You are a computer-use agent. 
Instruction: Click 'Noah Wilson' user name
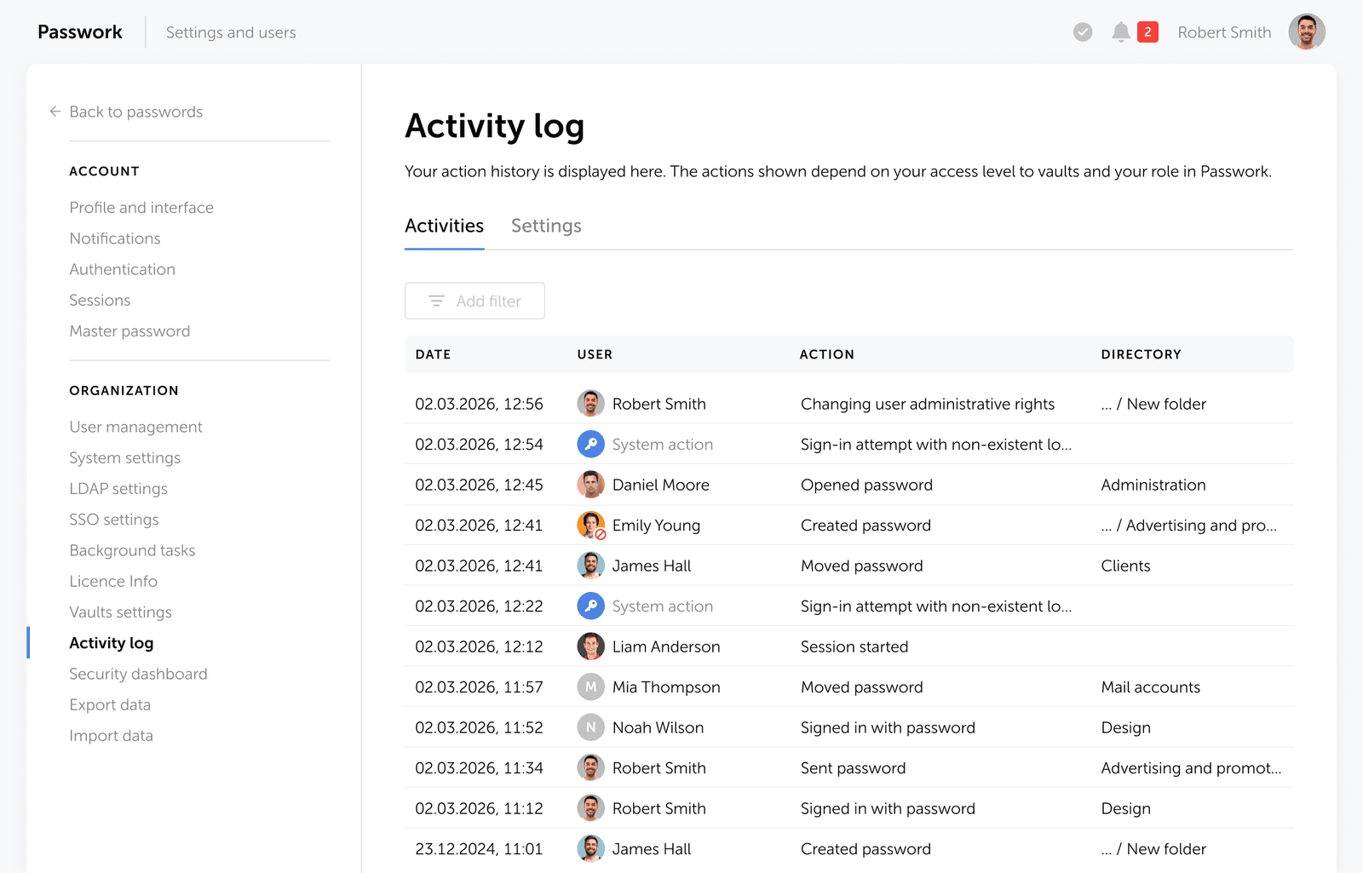[658, 727]
